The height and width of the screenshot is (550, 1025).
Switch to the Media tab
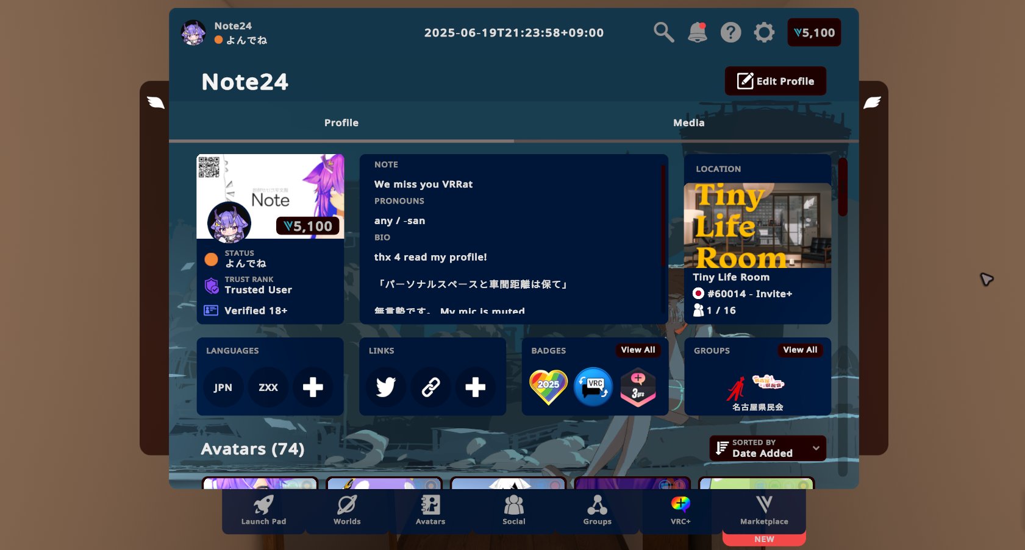point(688,123)
